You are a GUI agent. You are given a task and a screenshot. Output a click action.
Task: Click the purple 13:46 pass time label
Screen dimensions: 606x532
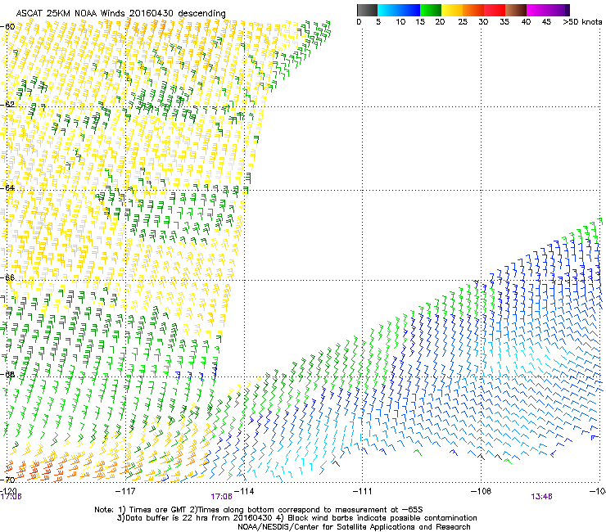pyautogui.click(x=541, y=497)
